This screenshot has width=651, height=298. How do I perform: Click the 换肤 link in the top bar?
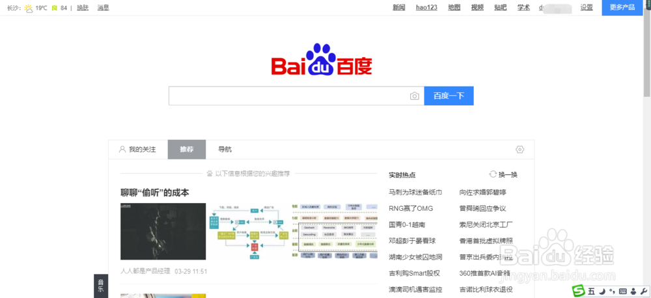[83, 7]
